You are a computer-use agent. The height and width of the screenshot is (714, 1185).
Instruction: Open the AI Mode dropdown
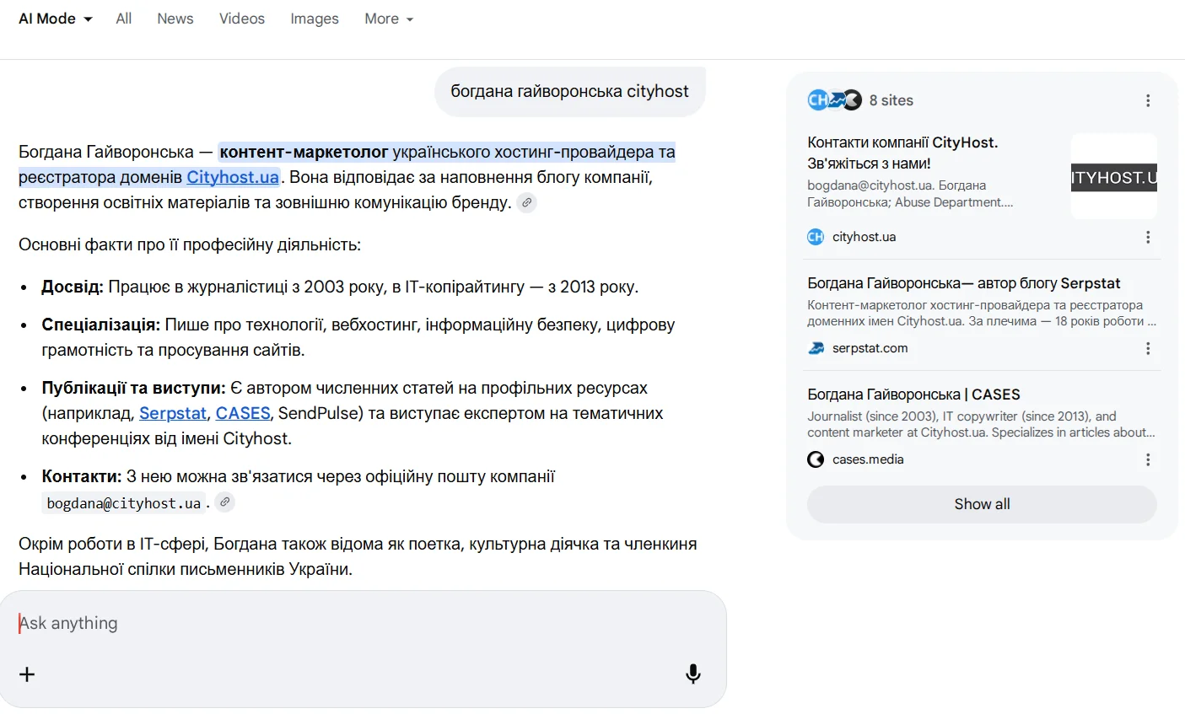click(56, 19)
